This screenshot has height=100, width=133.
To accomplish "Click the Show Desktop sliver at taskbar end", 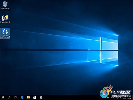I will click(132, 97).
